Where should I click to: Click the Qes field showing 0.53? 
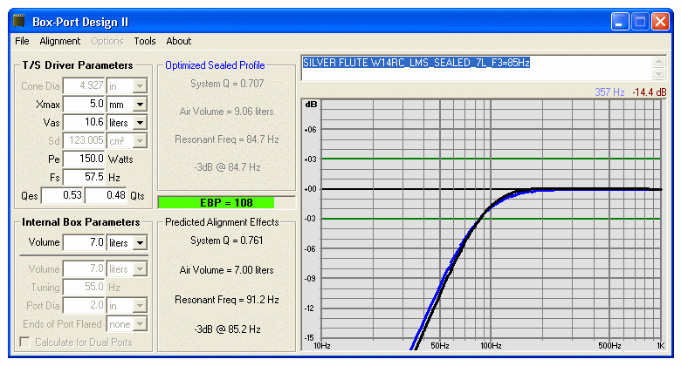point(63,195)
